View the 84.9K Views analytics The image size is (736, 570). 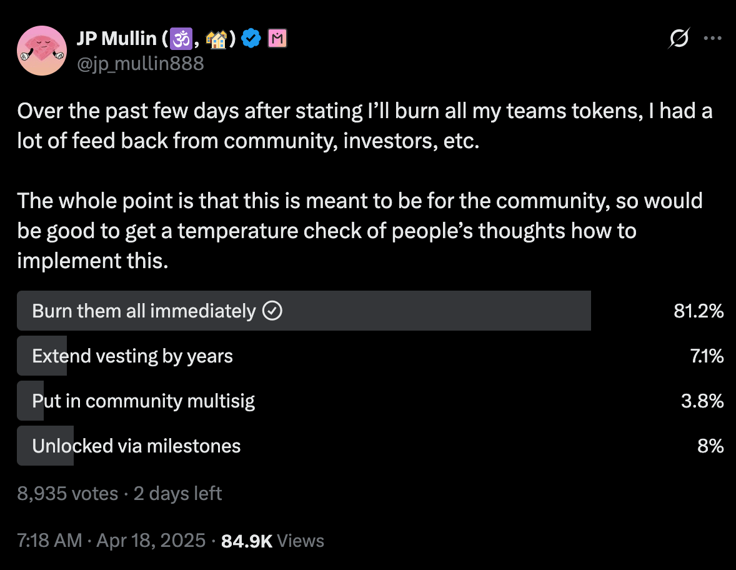tap(272, 541)
